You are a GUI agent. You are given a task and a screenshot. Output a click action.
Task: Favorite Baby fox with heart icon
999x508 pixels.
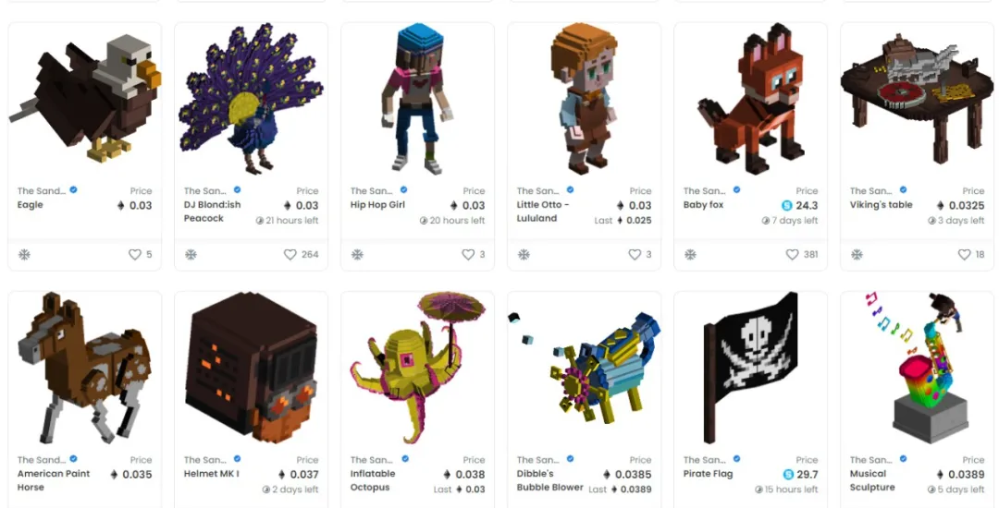coord(792,254)
